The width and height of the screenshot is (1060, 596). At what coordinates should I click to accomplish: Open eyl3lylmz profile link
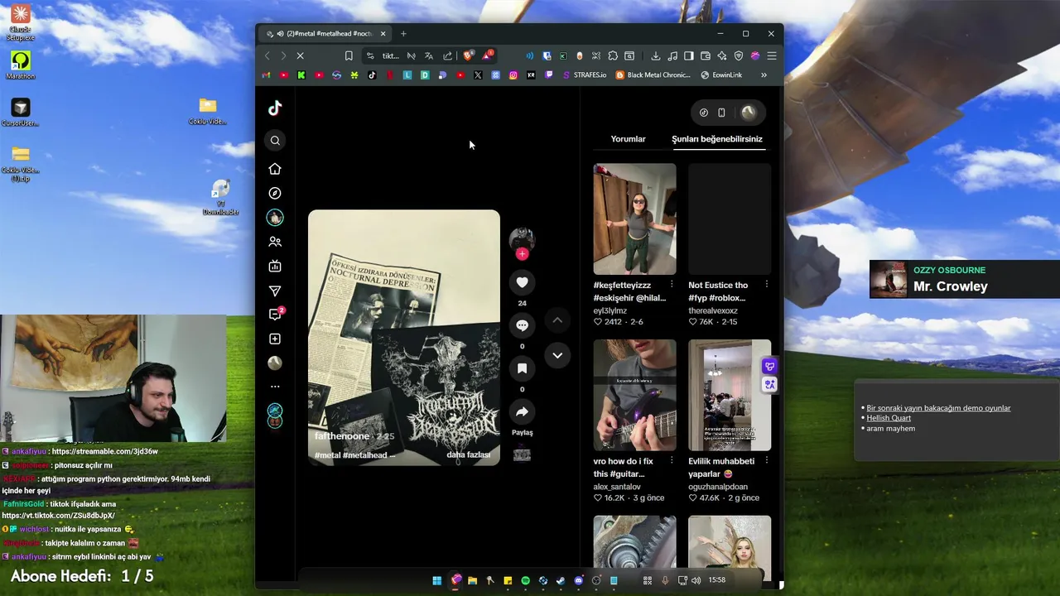pos(609,310)
